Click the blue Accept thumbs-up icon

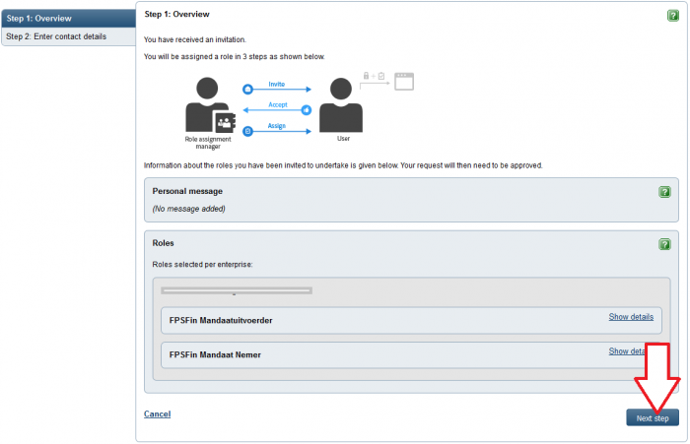307,110
